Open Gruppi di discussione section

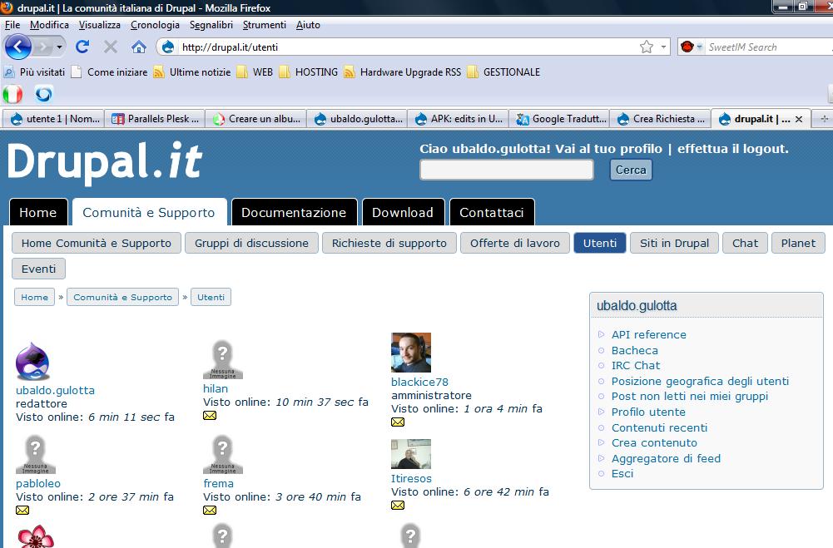[x=251, y=243]
